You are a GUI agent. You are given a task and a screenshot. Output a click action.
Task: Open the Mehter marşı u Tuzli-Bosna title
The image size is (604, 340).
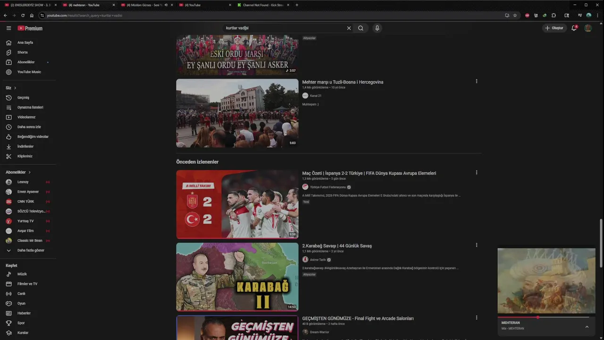coord(343,82)
